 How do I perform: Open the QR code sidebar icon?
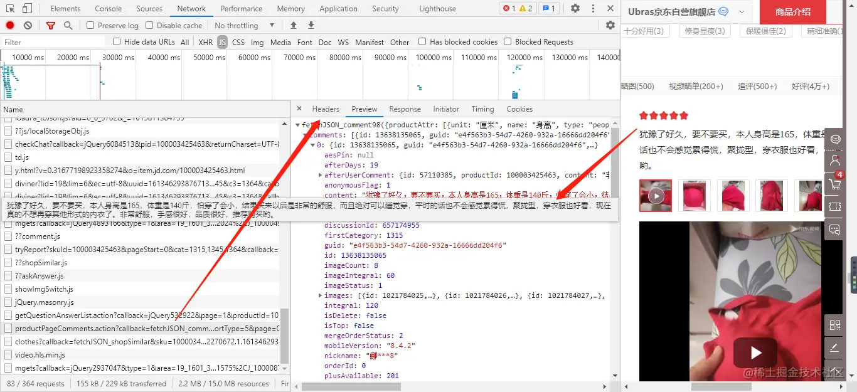pyautogui.click(x=834, y=325)
